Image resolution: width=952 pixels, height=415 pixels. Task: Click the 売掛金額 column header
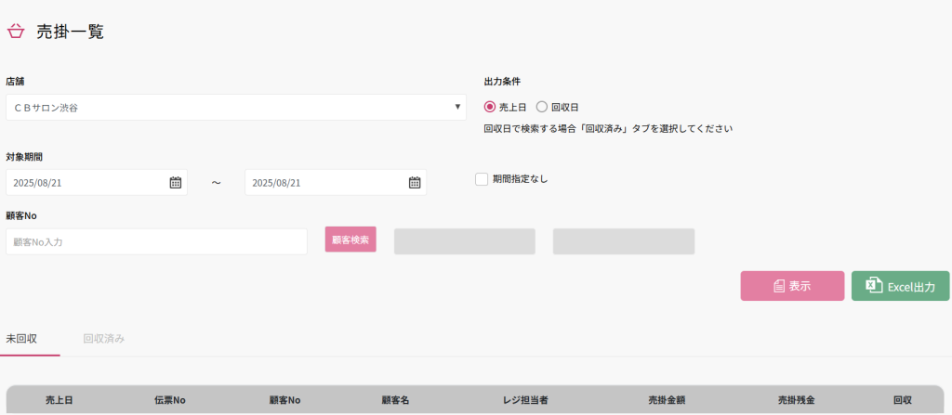(x=667, y=400)
